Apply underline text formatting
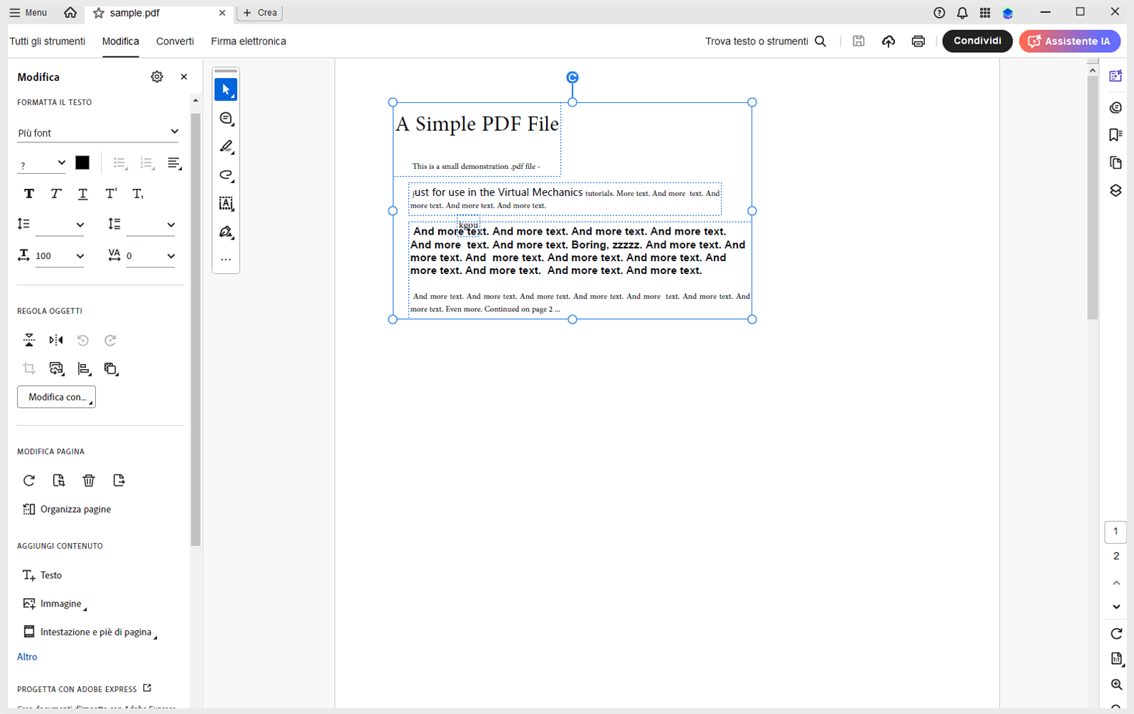1134x714 pixels. pyautogui.click(x=83, y=193)
